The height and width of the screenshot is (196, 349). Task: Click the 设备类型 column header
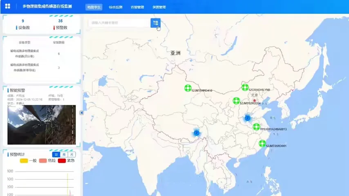25,42
